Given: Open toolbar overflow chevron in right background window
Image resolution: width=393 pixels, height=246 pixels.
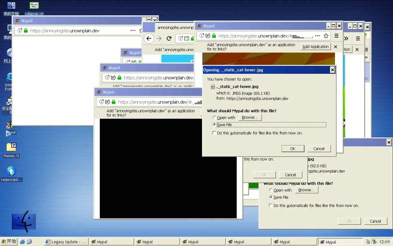Looking at the screenshot, I should pyautogui.click(x=346, y=38).
